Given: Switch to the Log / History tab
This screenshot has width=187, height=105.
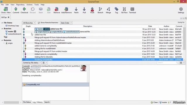Looking at the screenshot, I should pos(38,102).
